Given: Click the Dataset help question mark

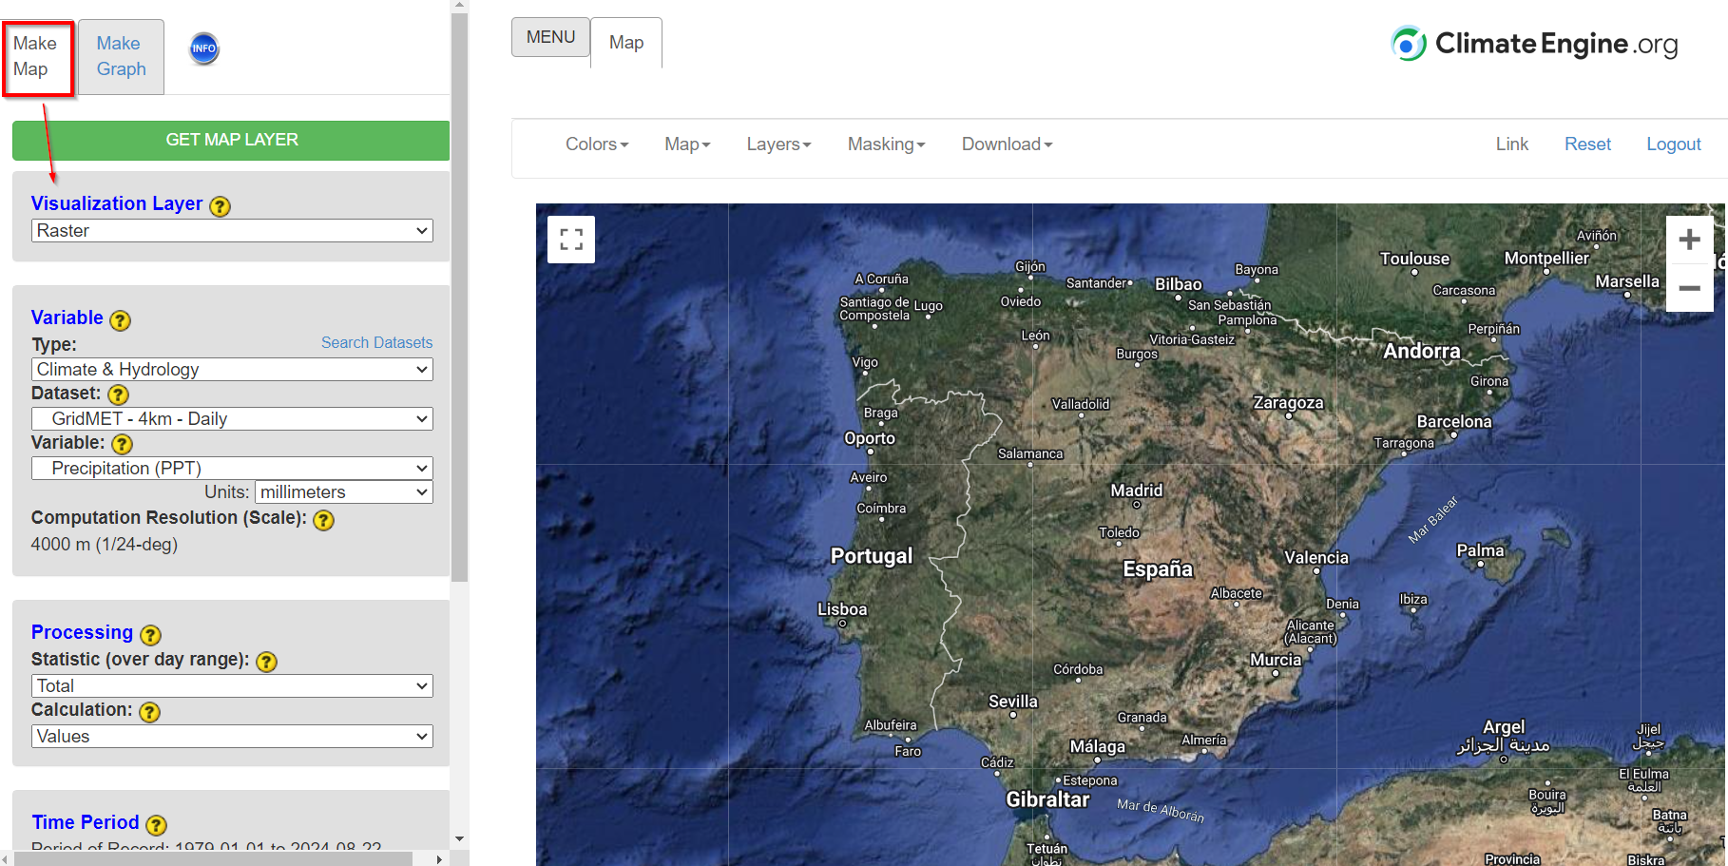Looking at the screenshot, I should (x=118, y=395).
